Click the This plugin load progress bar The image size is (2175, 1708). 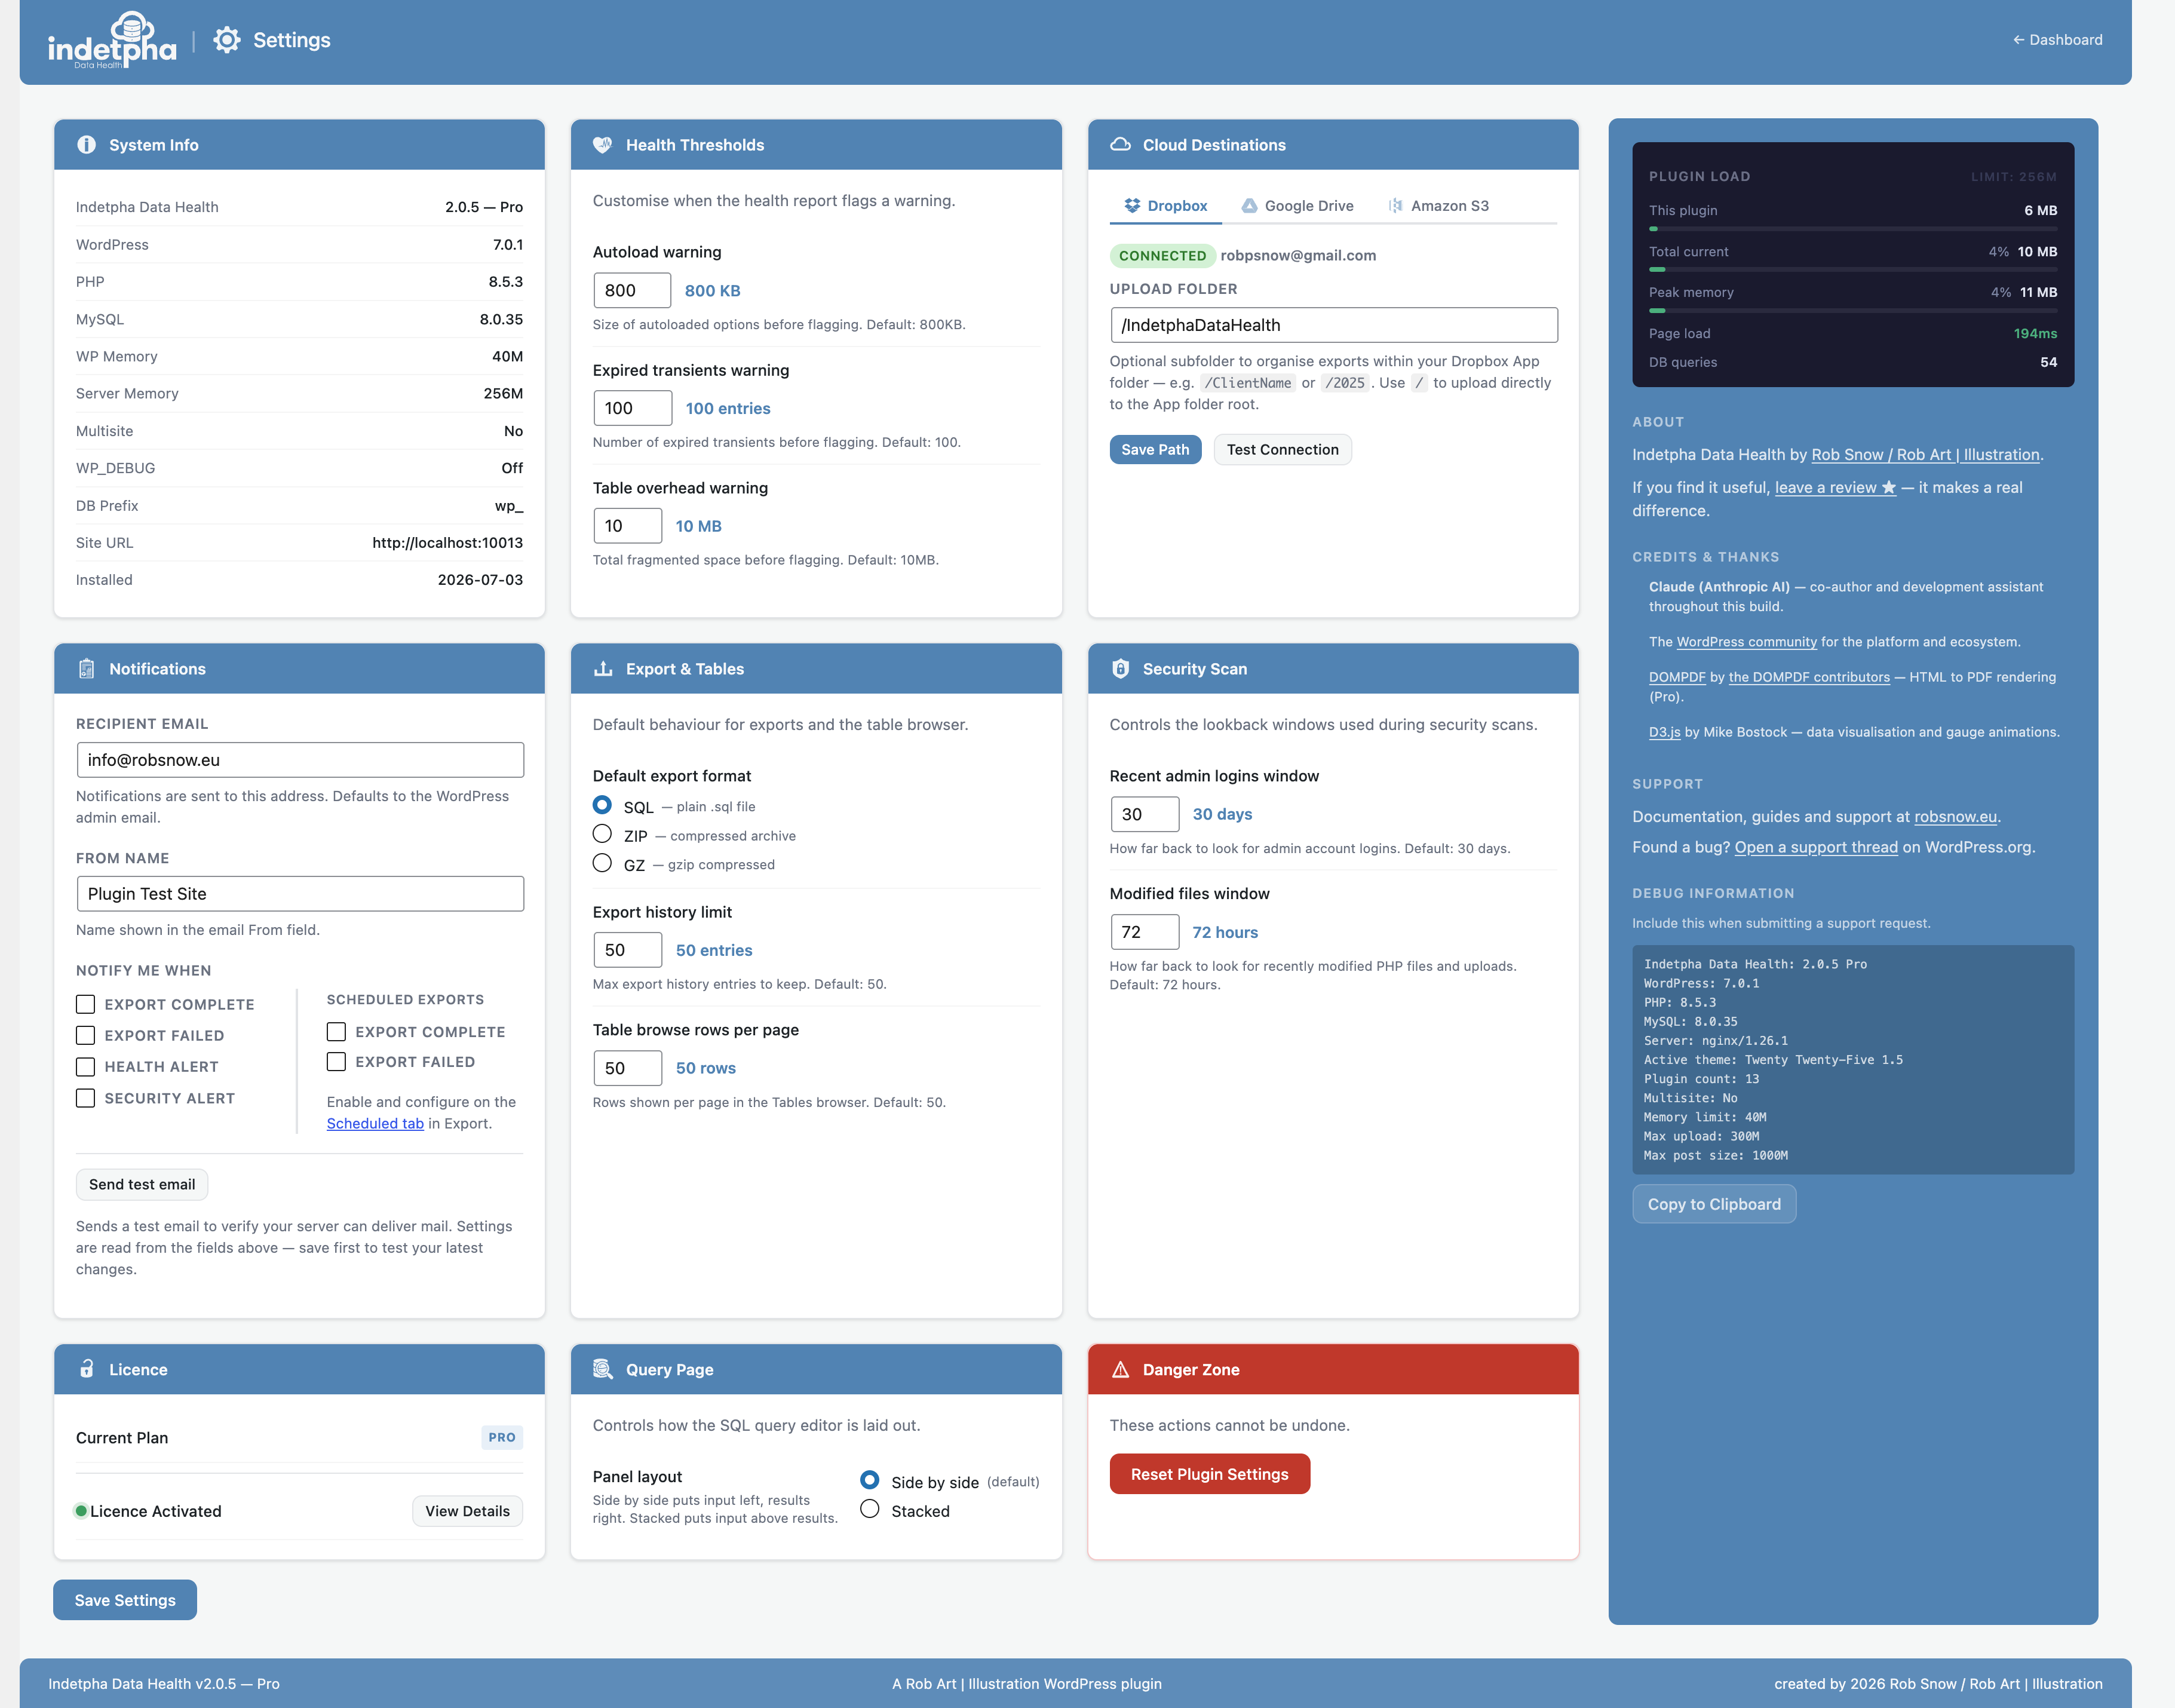[x=1853, y=229]
